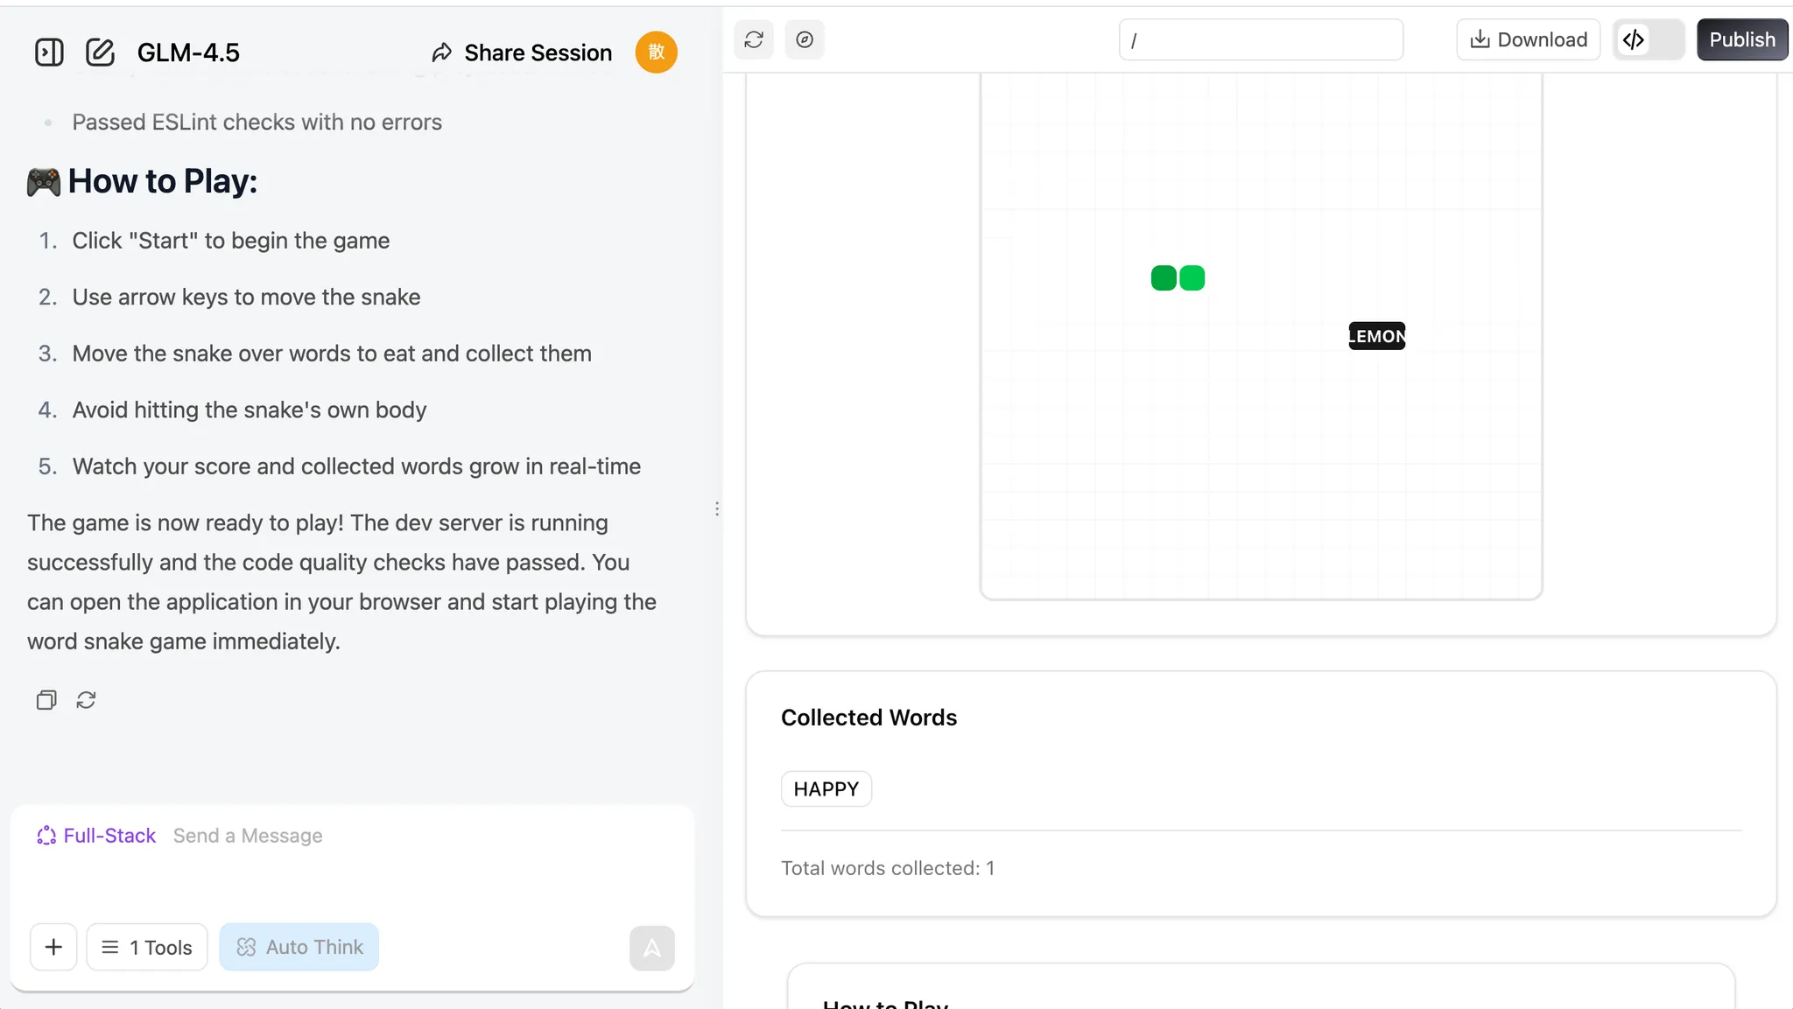
Task: Copy the assistant response
Action: (x=46, y=700)
